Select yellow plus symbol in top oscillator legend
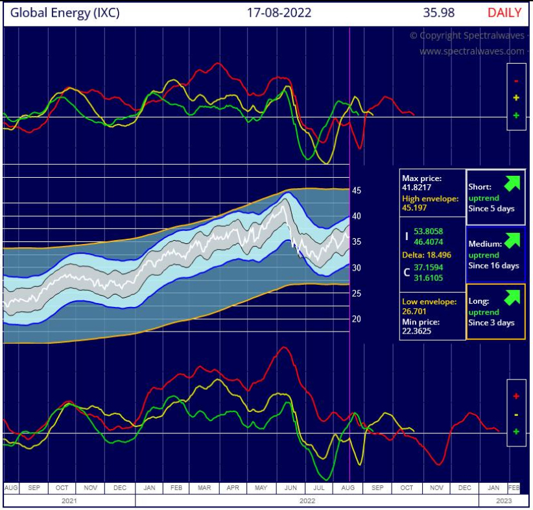The image size is (533, 510). click(x=516, y=98)
